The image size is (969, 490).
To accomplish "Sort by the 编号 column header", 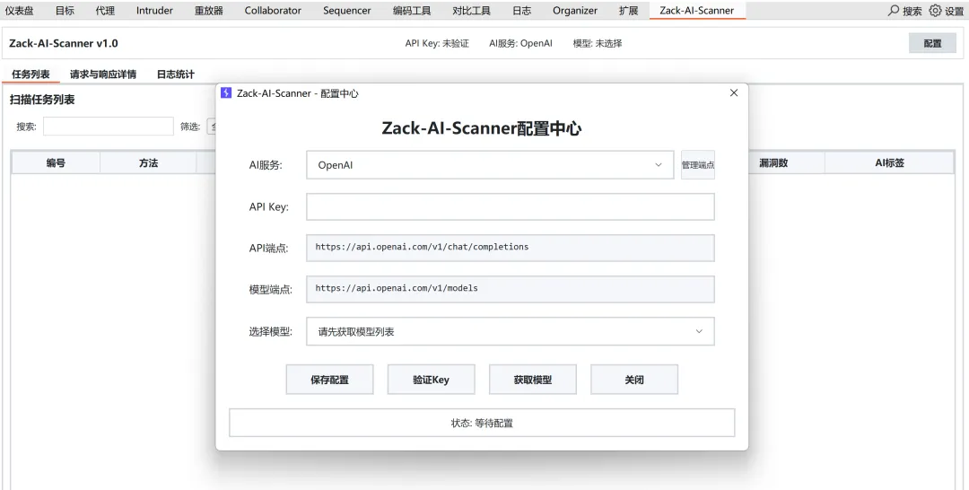I will [56, 162].
